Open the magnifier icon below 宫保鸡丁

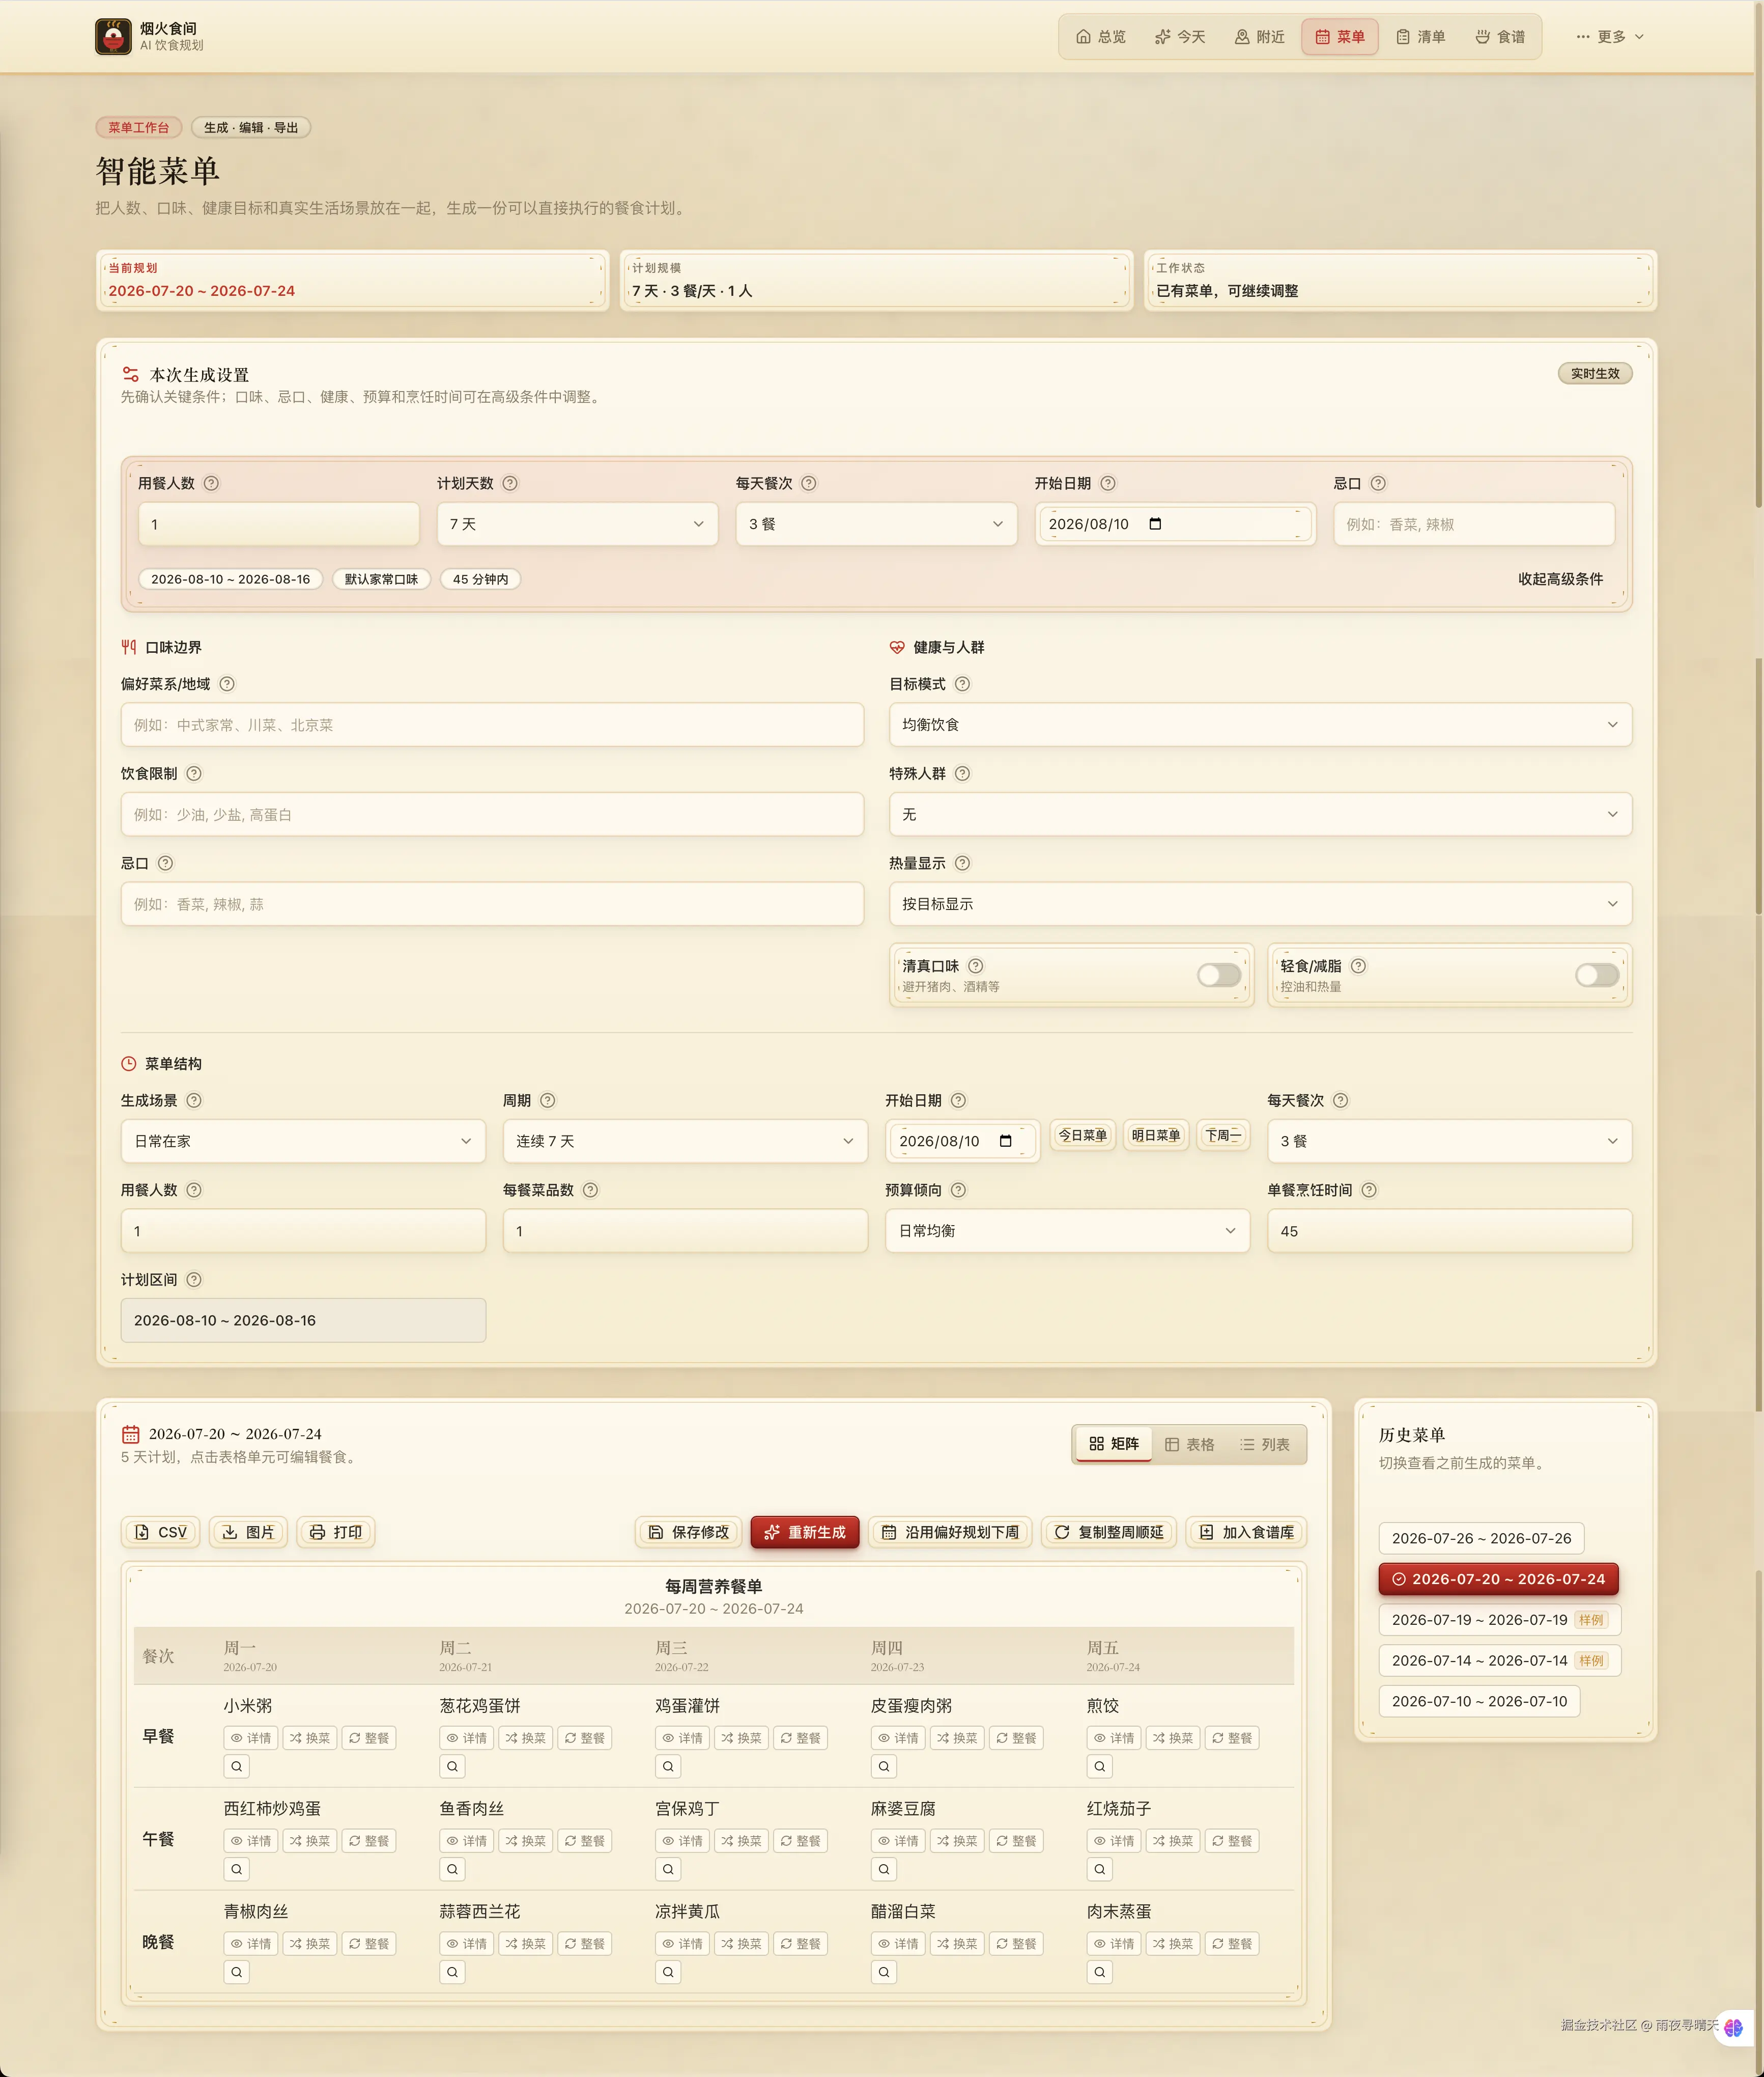(x=669, y=1869)
